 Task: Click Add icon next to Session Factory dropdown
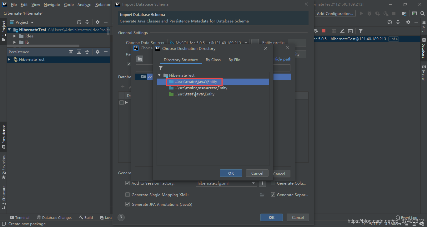point(263,183)
